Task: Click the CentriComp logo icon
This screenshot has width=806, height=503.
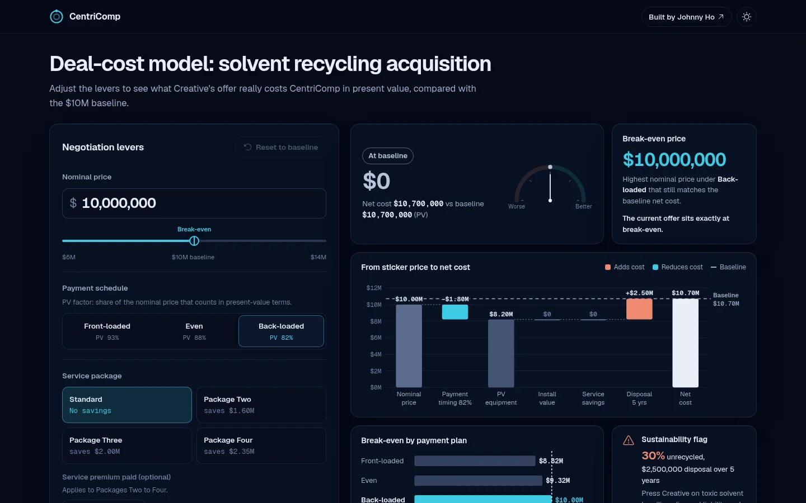Action: tap(57, 17)
